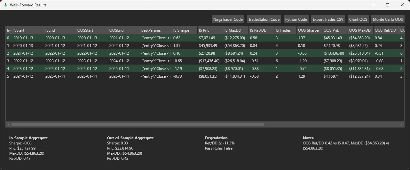Select ISEnd cell 2025-01-11 in row 5
This screenshot has height=170, width=410.
60,76
